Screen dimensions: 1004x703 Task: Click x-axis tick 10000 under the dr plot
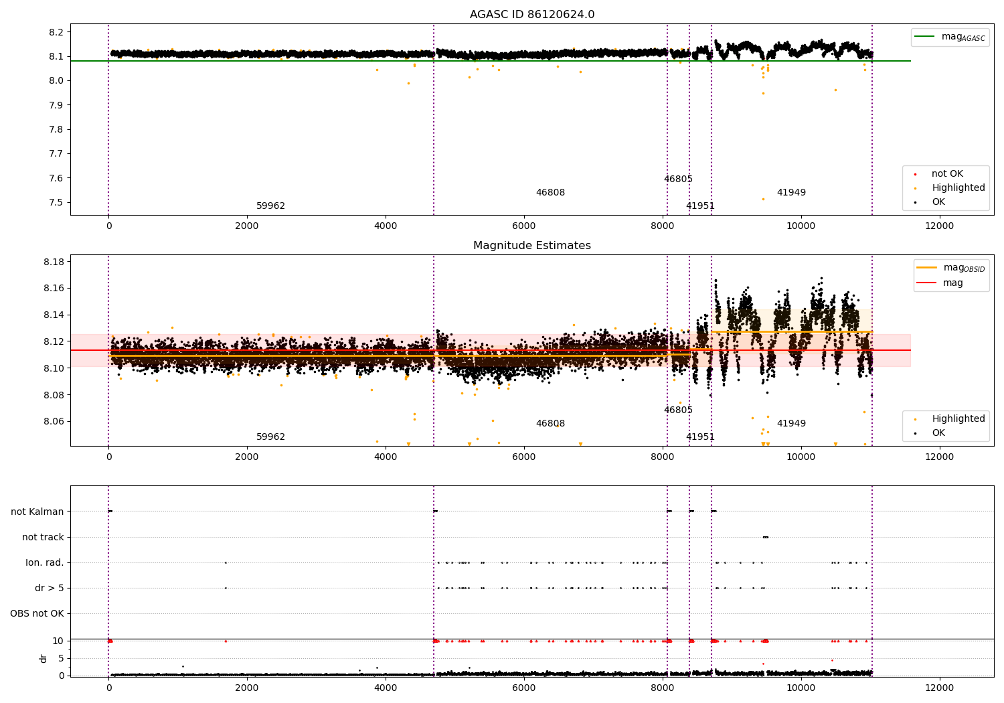click(801, 688)
